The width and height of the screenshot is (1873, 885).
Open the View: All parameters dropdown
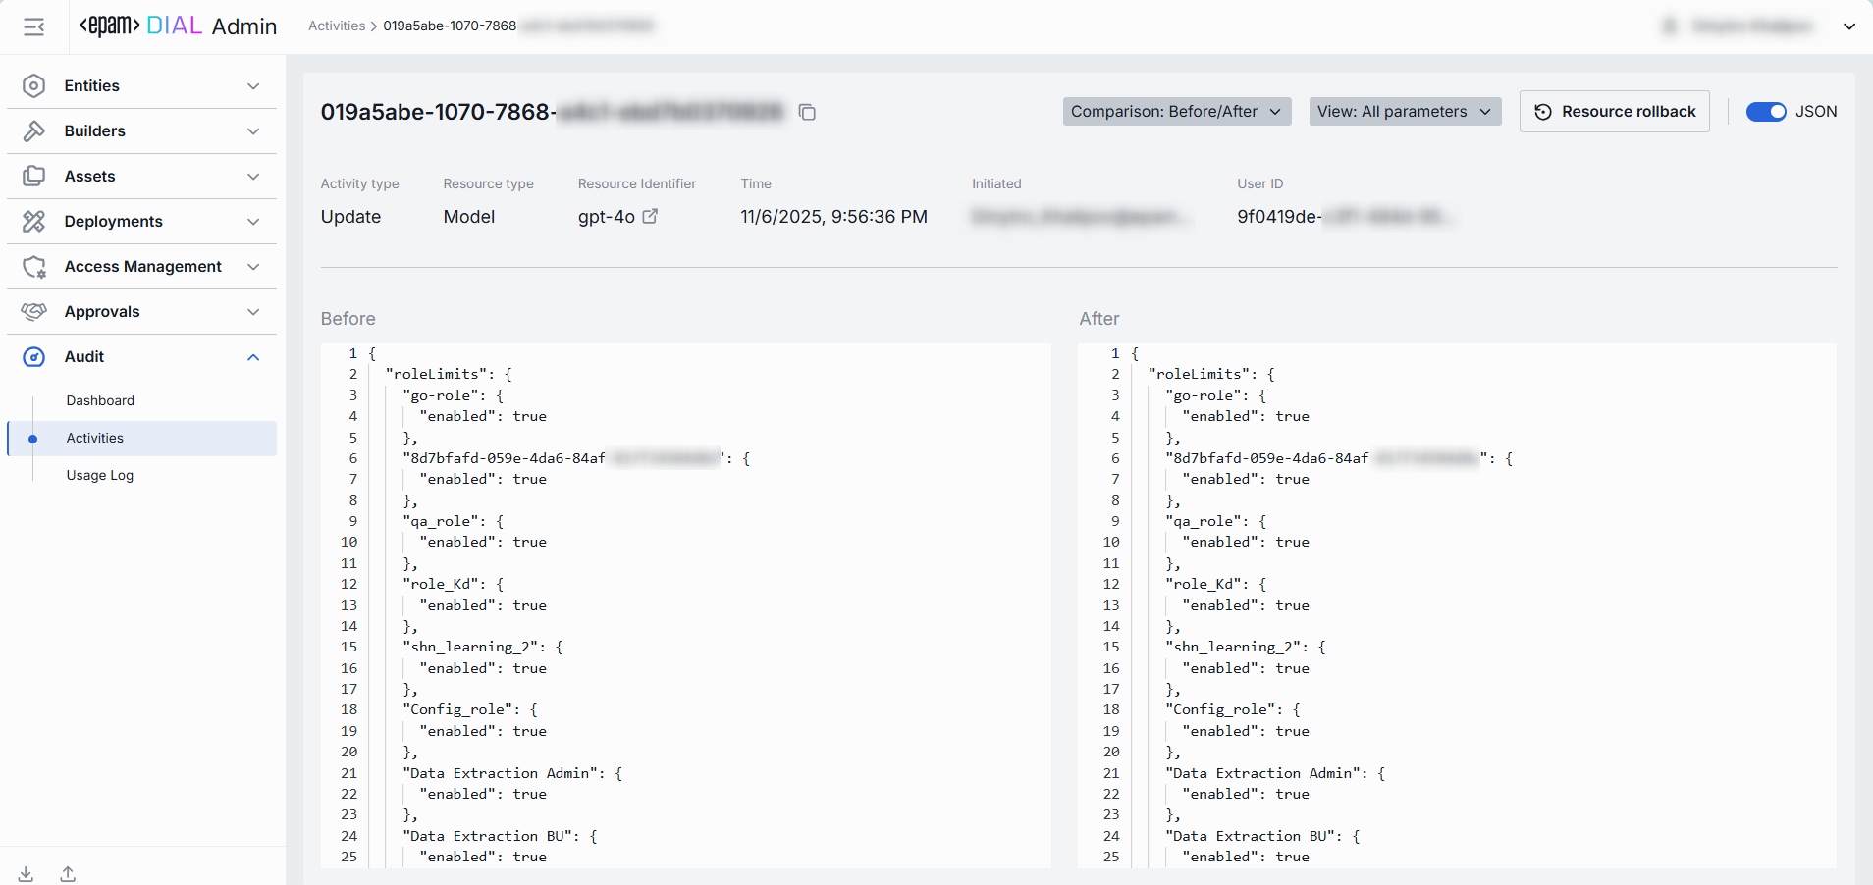pyautogui.click(x=1404, y=112)
